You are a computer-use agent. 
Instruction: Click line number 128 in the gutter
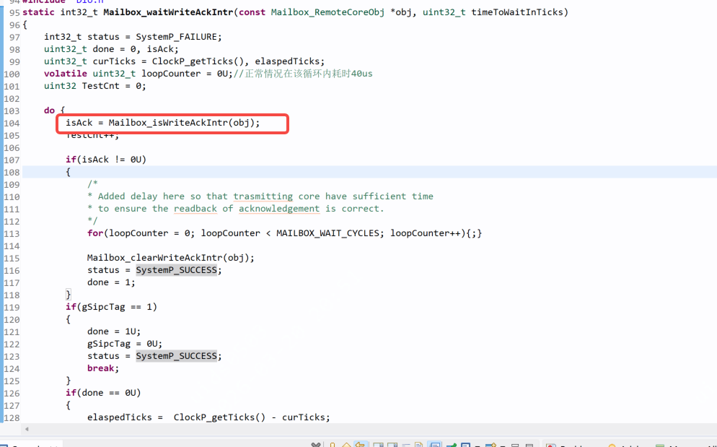pos(12,417)
